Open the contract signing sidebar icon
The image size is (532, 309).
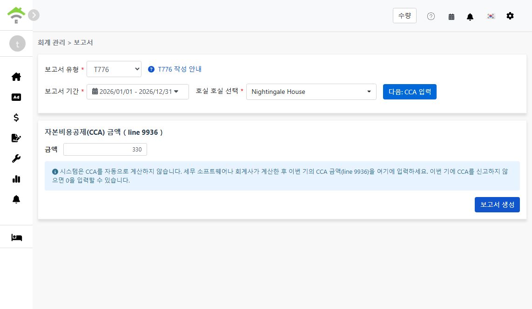coord(16,138)
